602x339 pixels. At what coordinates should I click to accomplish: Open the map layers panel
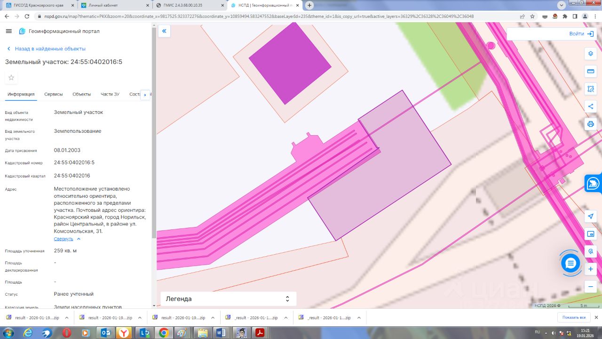tap(591, 54)
